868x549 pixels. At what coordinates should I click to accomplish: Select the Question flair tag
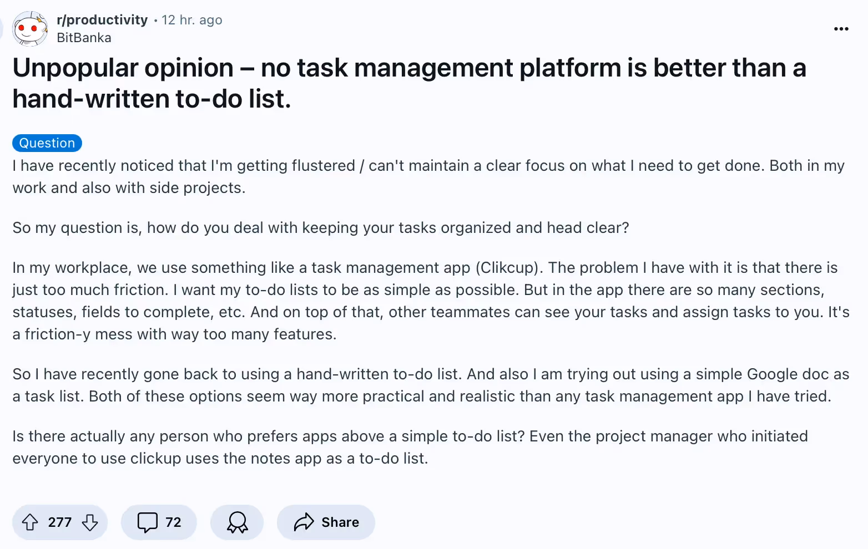(x=47, y=143)
